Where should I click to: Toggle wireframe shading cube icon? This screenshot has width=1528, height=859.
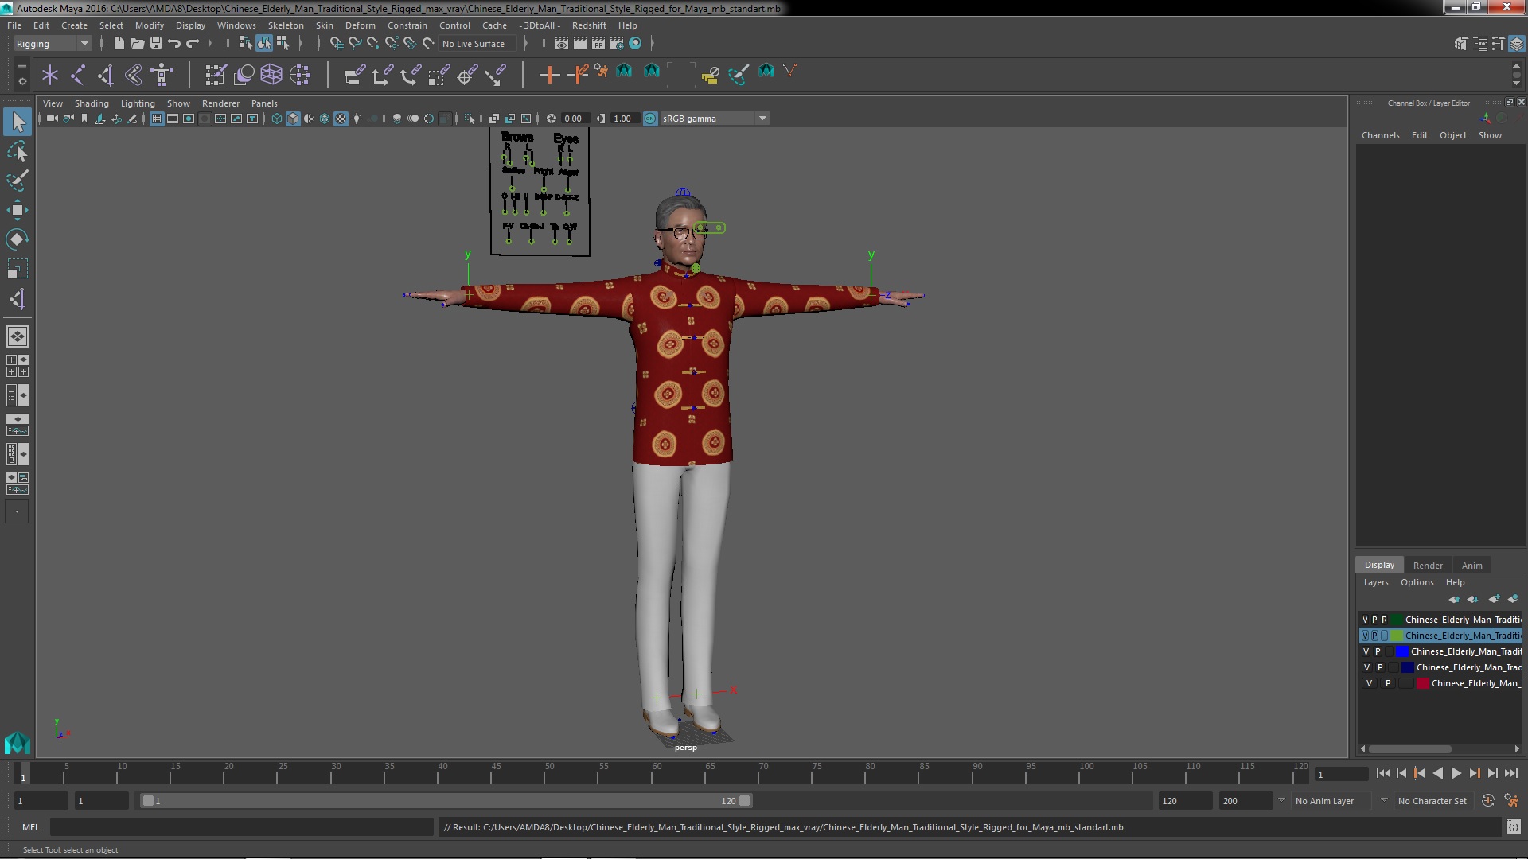277,119
